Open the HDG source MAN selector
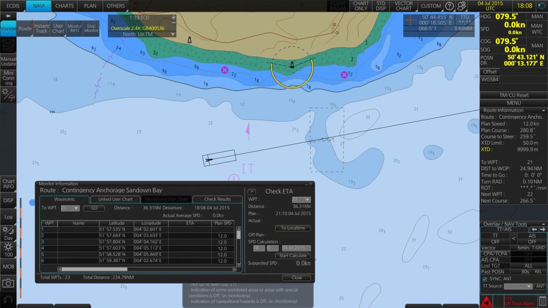The width and height of the screenshot is (548, 308). [537, 16]
